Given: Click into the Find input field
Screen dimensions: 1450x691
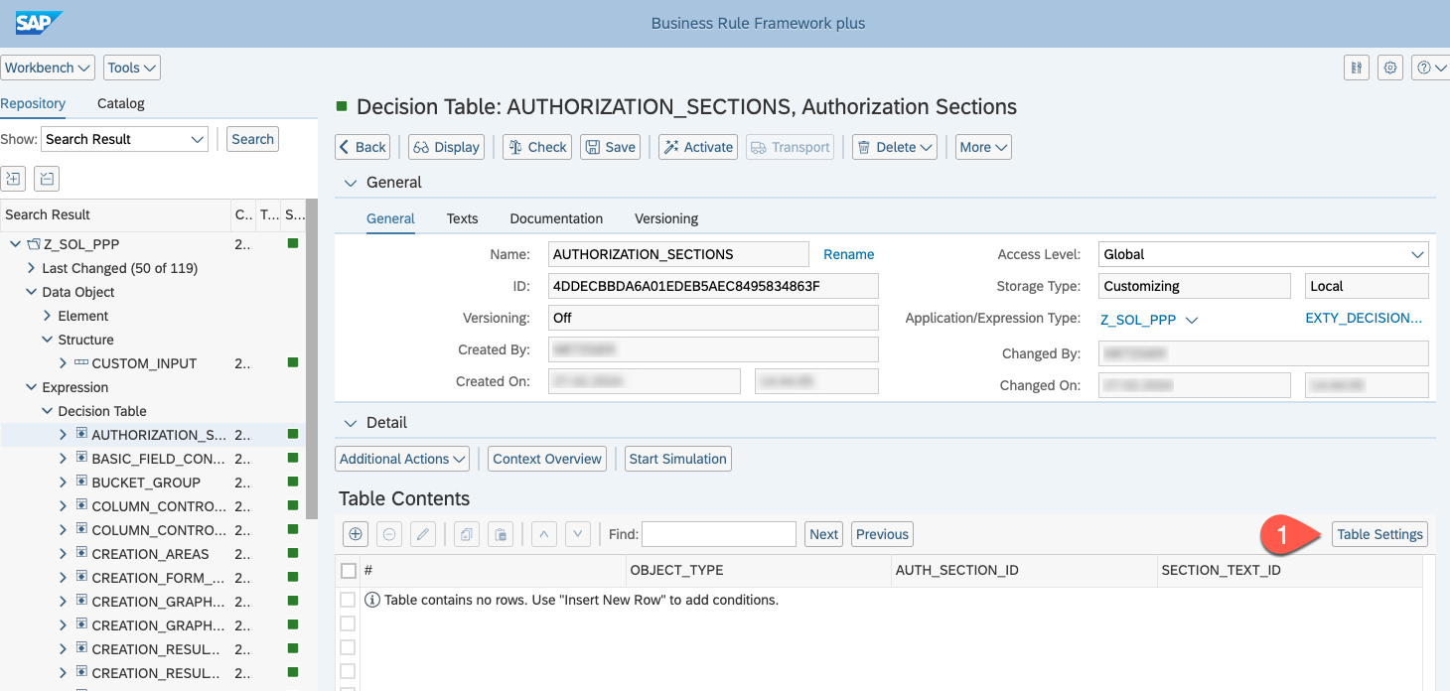Looking at the screenshot, I should tap(718, 534).
